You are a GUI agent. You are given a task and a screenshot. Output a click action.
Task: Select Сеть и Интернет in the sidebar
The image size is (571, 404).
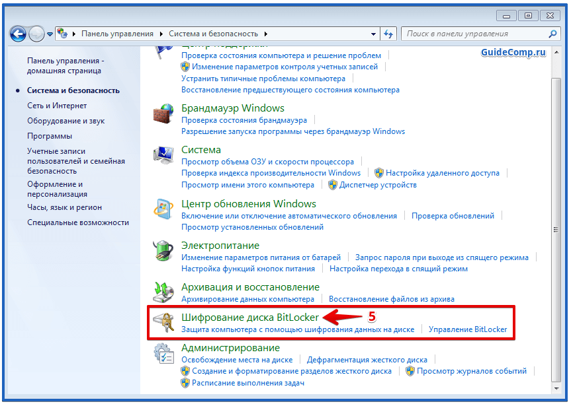57,106
